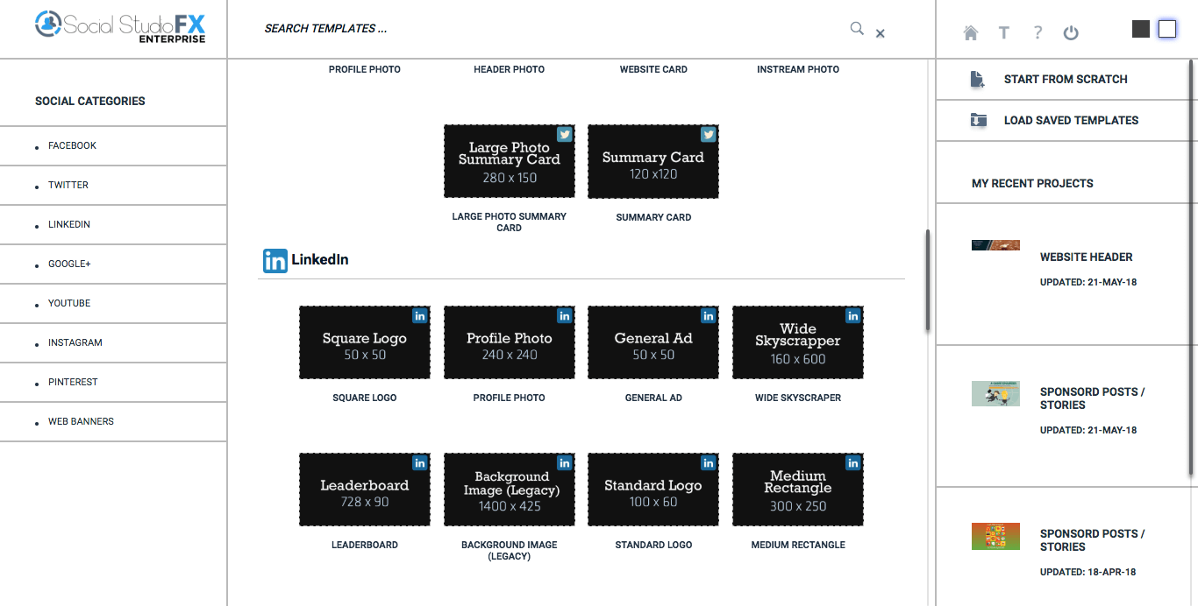Choose the General Ad 50x50 template

click(x=653, y=342)
